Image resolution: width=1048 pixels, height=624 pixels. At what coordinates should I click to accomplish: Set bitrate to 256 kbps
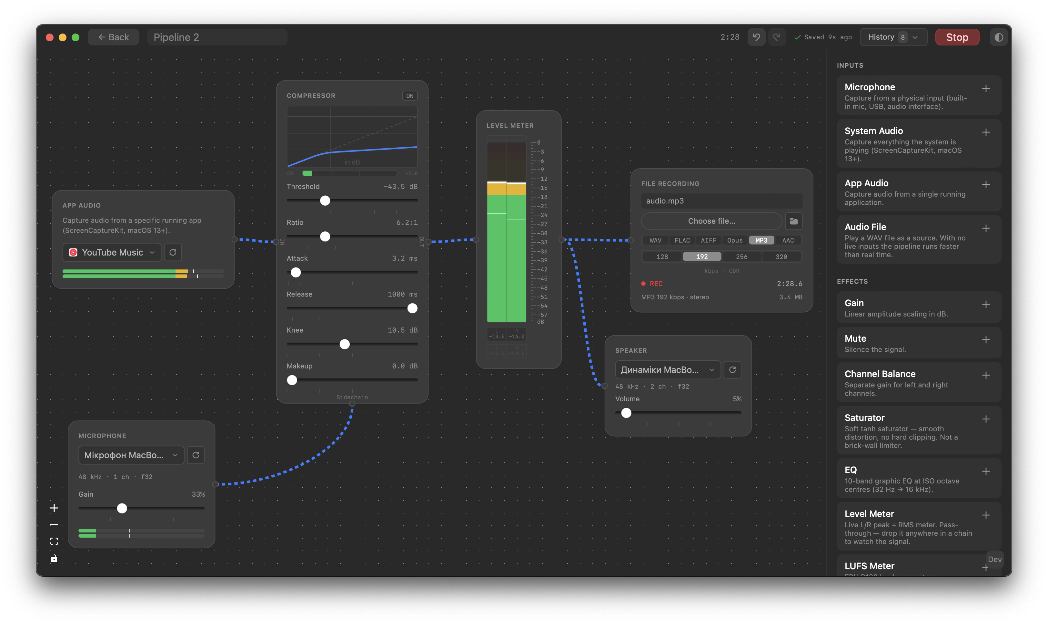coord(741,257)
